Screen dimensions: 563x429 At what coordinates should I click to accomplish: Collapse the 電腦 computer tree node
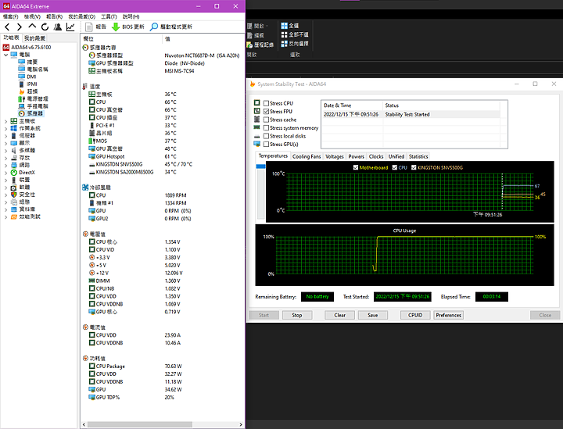coord(5,55)
